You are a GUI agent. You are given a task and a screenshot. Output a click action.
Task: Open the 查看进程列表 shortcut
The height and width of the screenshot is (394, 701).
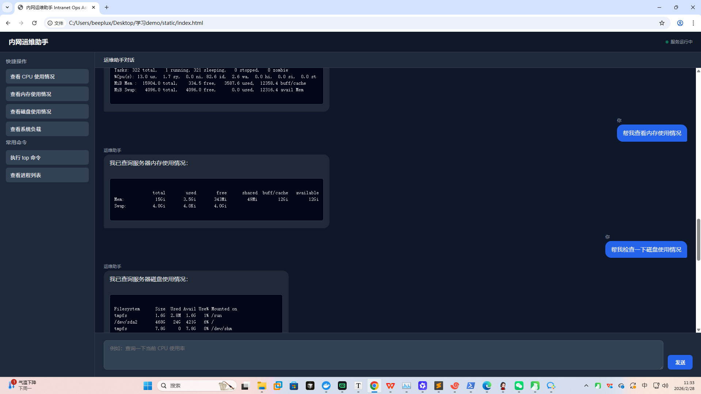pyautogui.click(x=47, y=175)
